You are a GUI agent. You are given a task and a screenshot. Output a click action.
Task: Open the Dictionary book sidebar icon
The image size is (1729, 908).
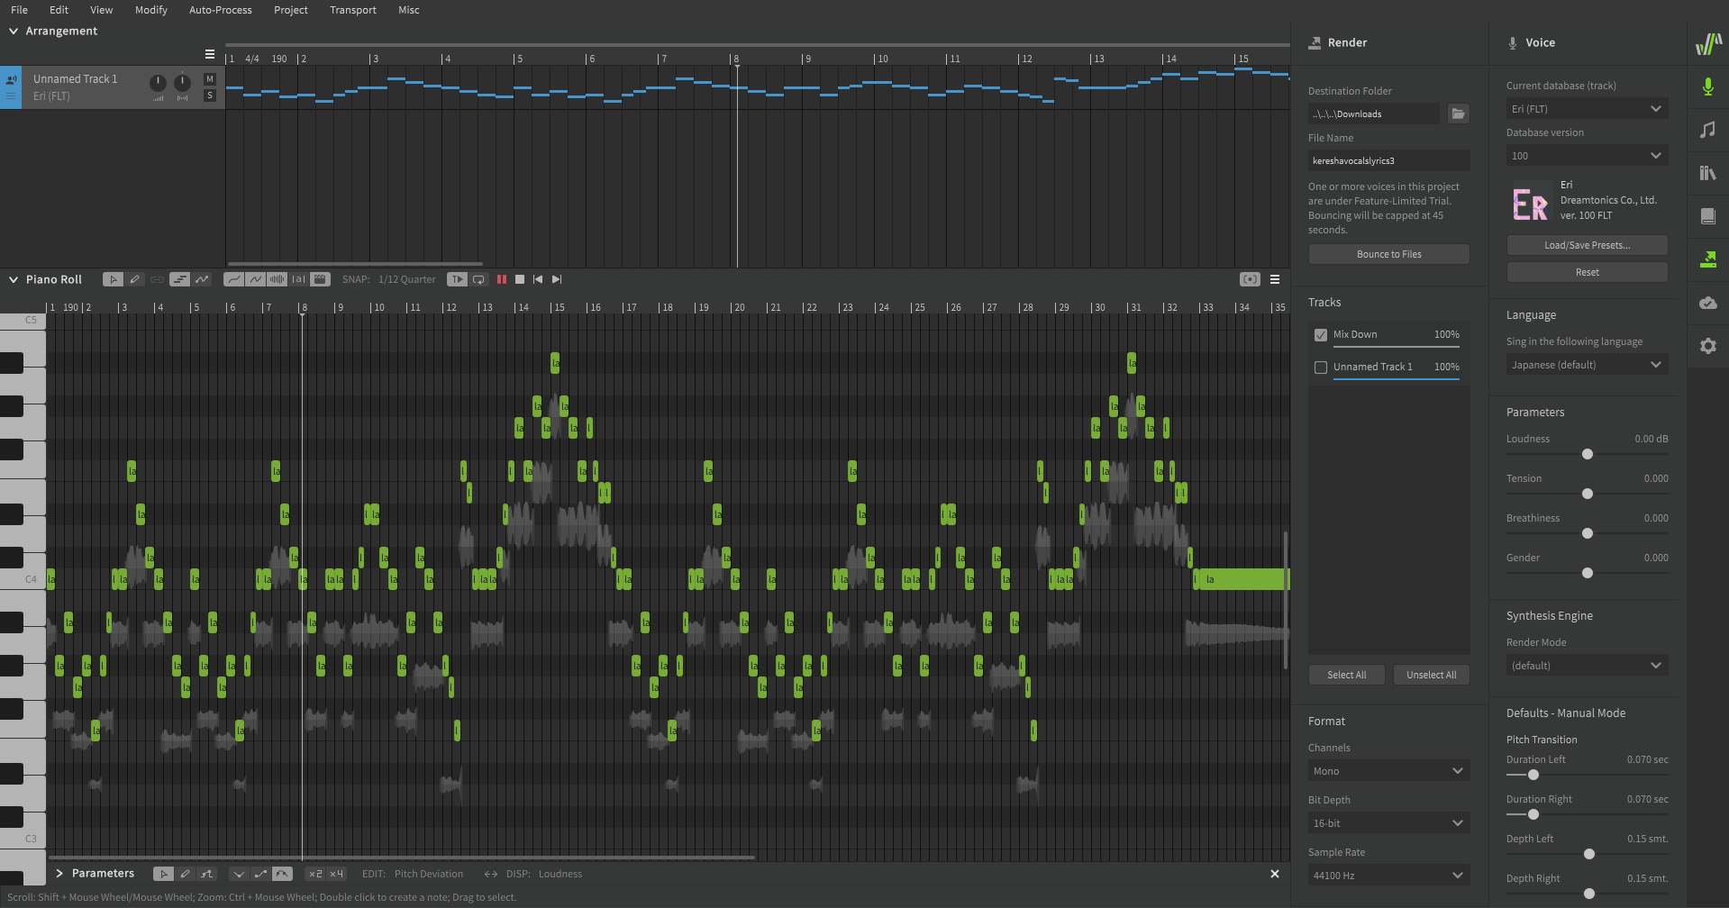[x=1707, y=216]
